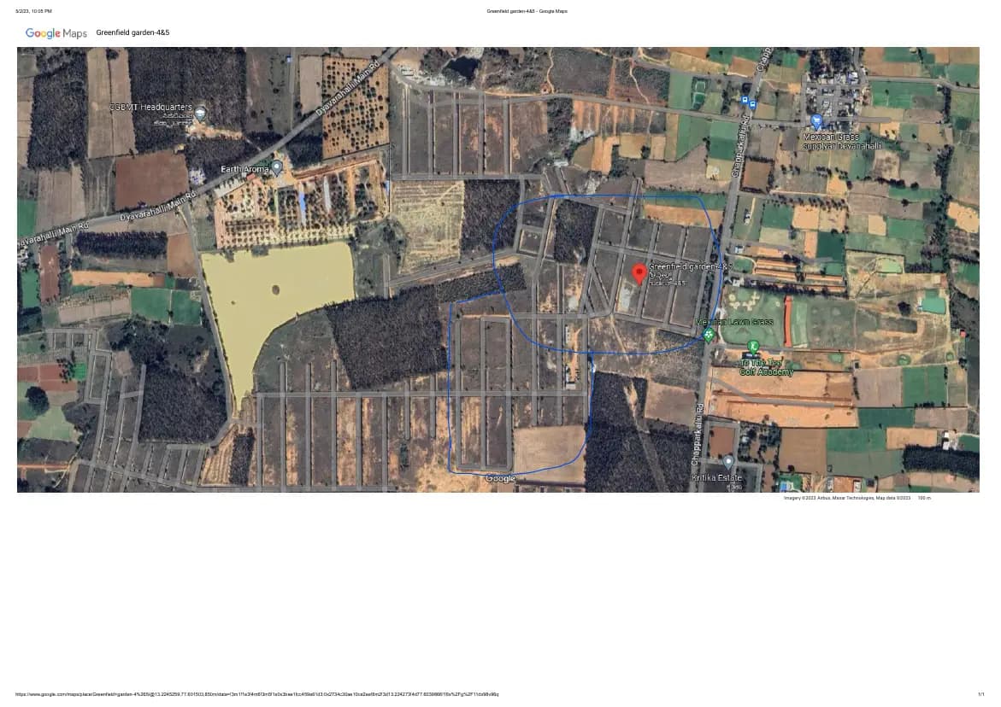Select the 'Earth Aroma' place label
1001x707 pixels.
click(244, 169)
